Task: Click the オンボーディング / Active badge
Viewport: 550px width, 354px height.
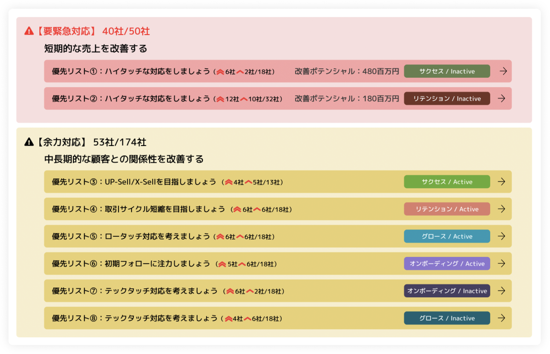Action: [x=447, y=264]
